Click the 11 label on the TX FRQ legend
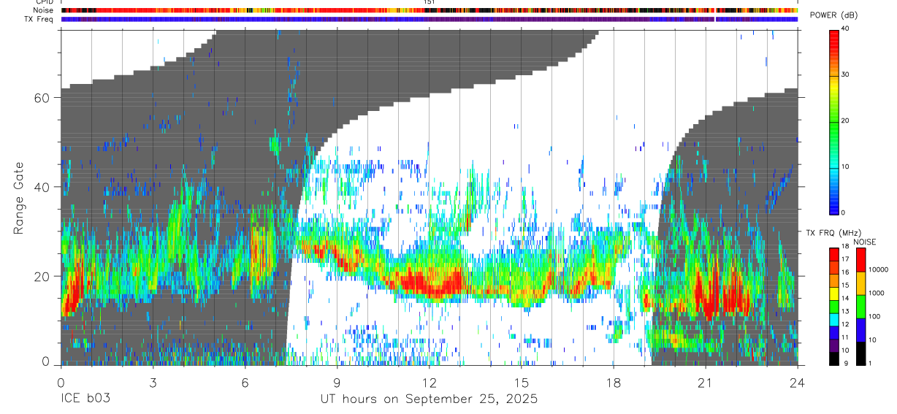897x414 pixels. tap(846, 337)
